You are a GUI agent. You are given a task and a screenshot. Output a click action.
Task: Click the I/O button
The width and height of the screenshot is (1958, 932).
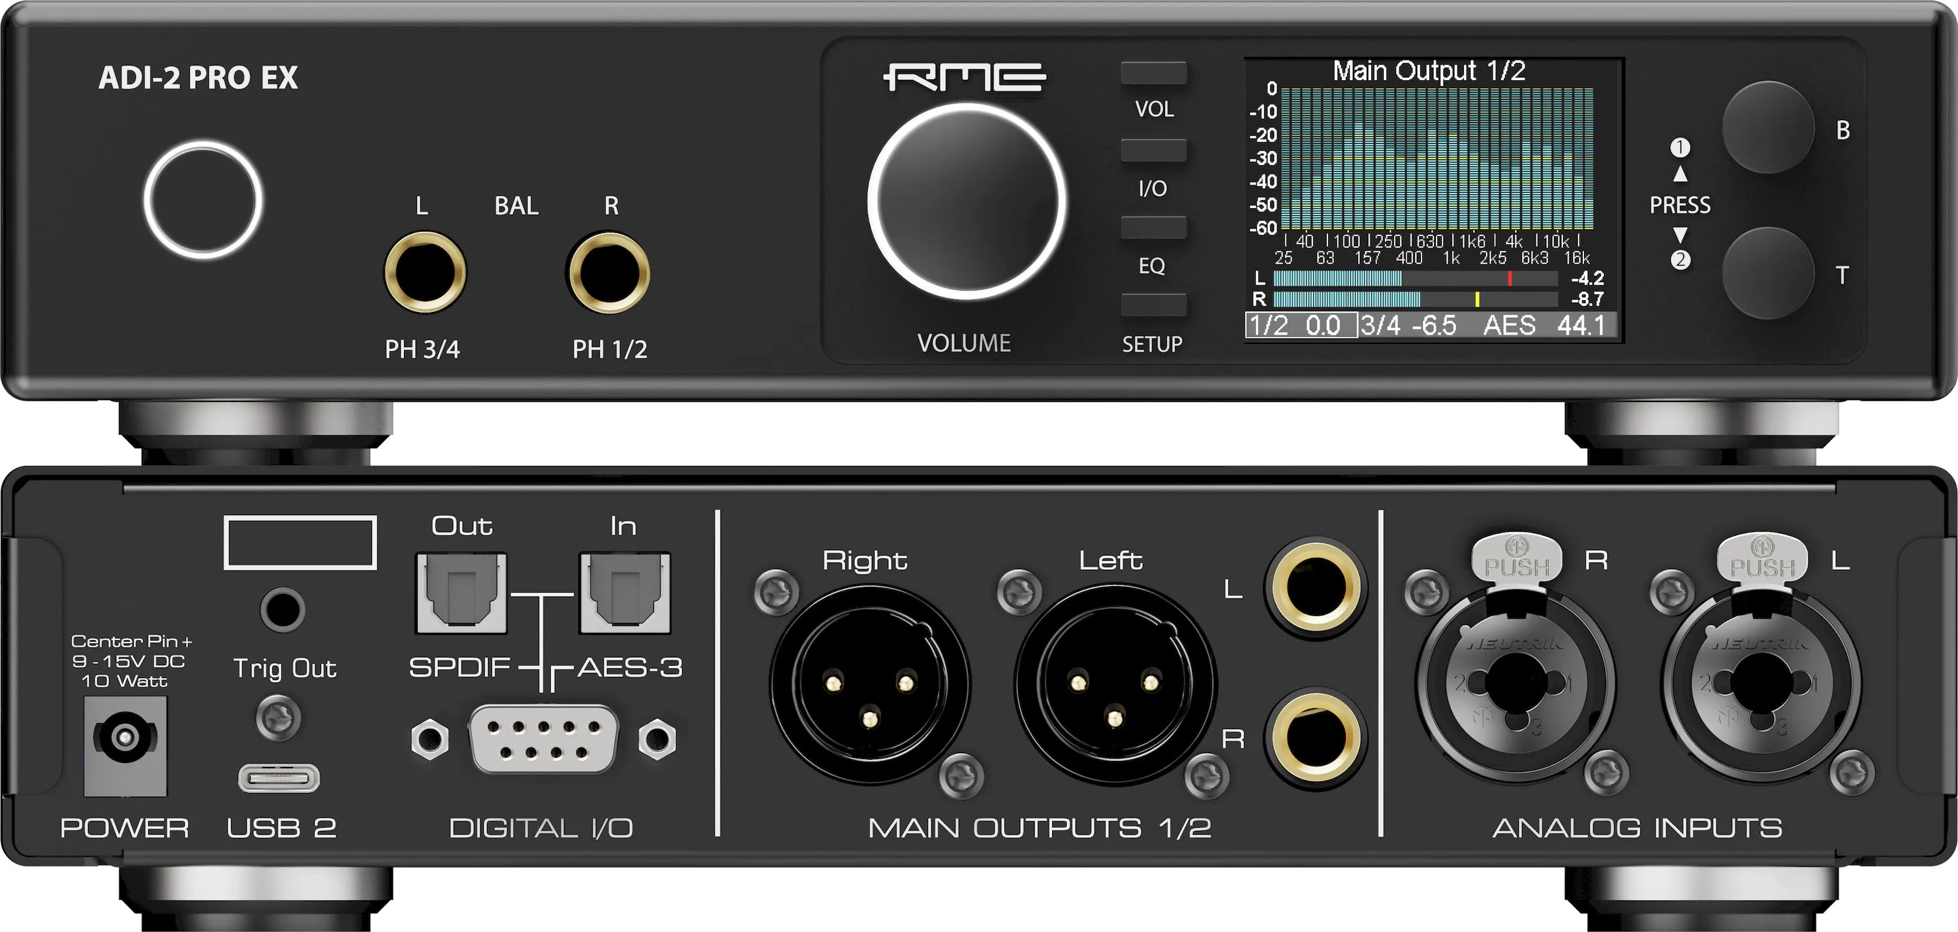1154,149
